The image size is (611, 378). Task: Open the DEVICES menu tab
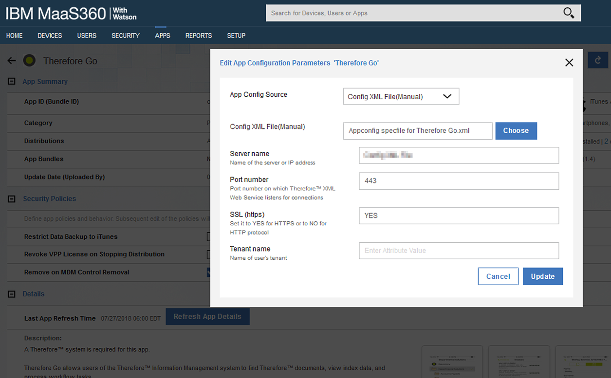coord(50,36)
